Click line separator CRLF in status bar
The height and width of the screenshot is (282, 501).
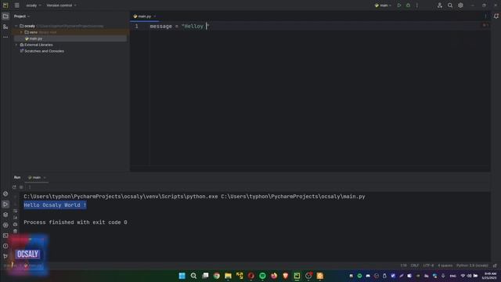(414, 266)
